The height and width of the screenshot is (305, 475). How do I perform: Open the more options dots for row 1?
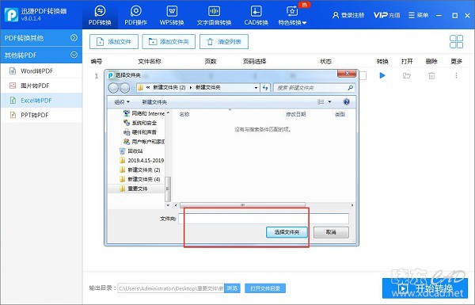[x=456, y=75]
